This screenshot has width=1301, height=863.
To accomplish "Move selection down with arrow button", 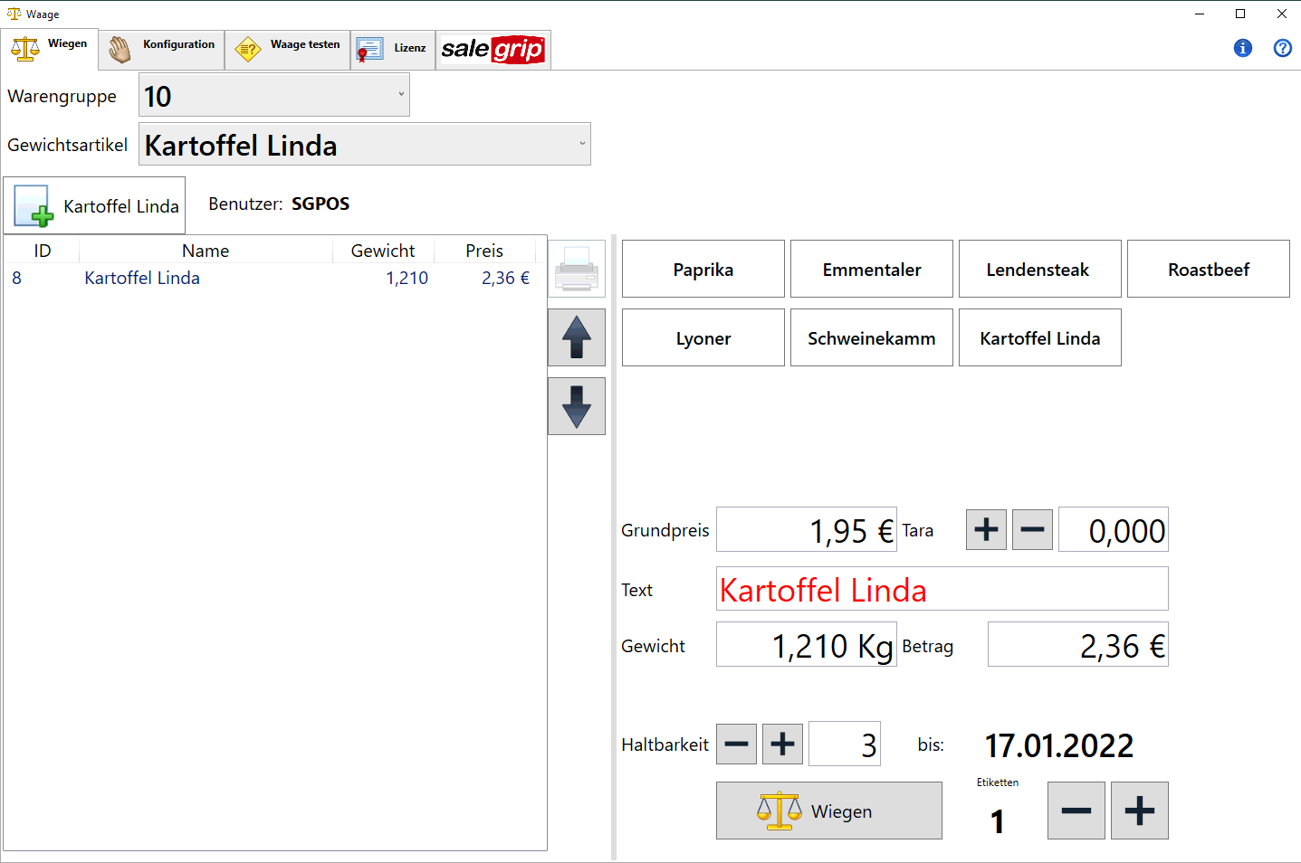I will (577, 406).
